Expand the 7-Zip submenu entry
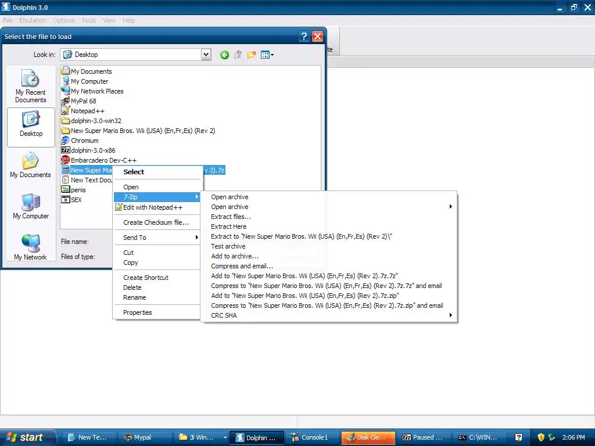Screen dimensions: 595x446 coord(157,197)
